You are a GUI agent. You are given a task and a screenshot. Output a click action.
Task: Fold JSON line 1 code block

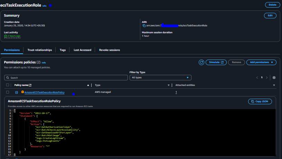tap(12, 111)
